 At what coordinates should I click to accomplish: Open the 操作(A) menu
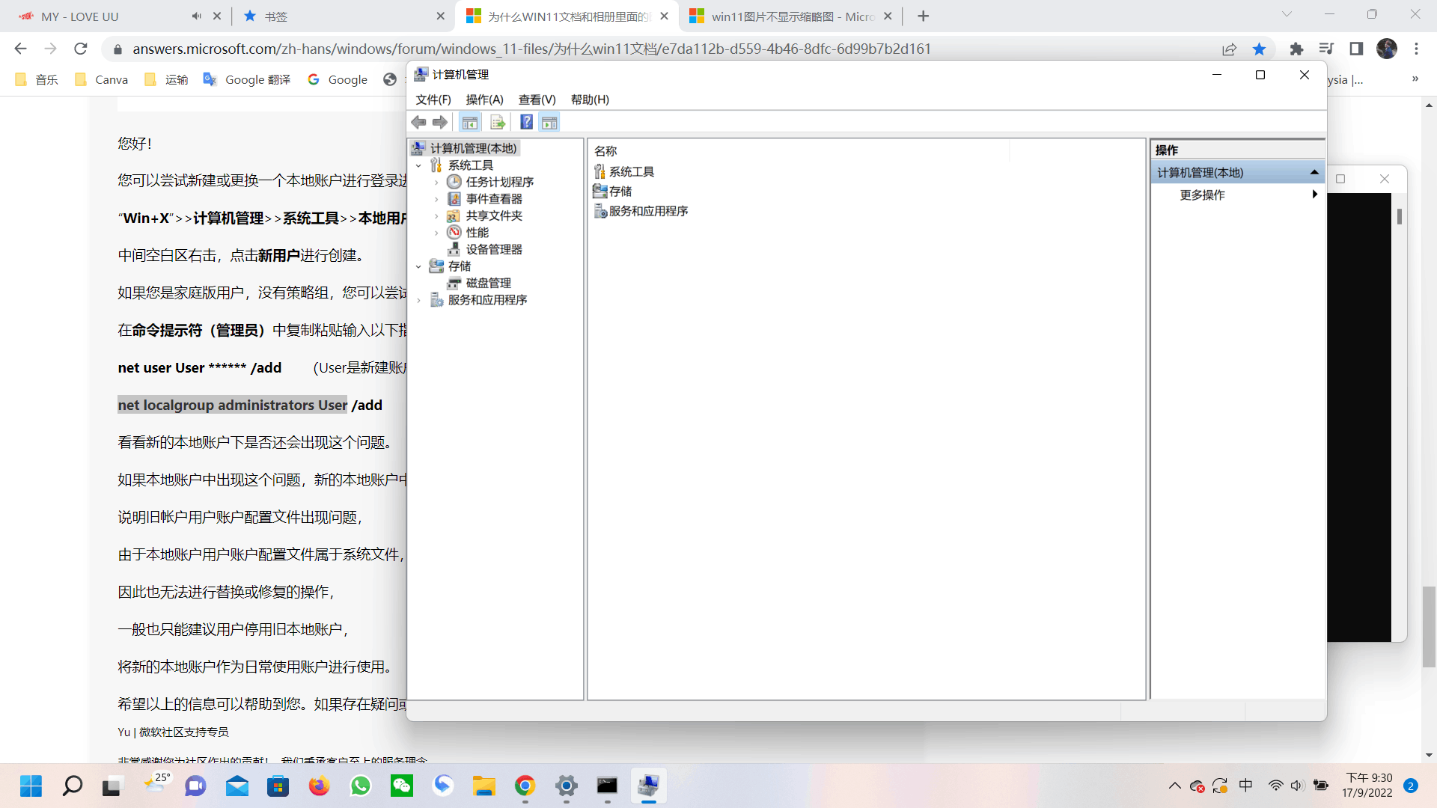pyautogui.click(x=484, y=100)
